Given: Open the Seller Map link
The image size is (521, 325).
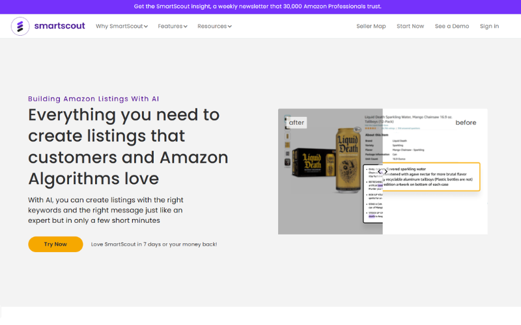Looking at the screenshot, I should 371,26.
